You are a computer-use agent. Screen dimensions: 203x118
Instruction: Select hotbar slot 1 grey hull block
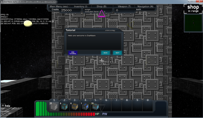click(54, 106)
